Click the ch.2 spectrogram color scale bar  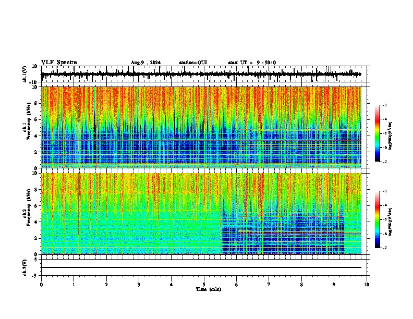[378, 219]
